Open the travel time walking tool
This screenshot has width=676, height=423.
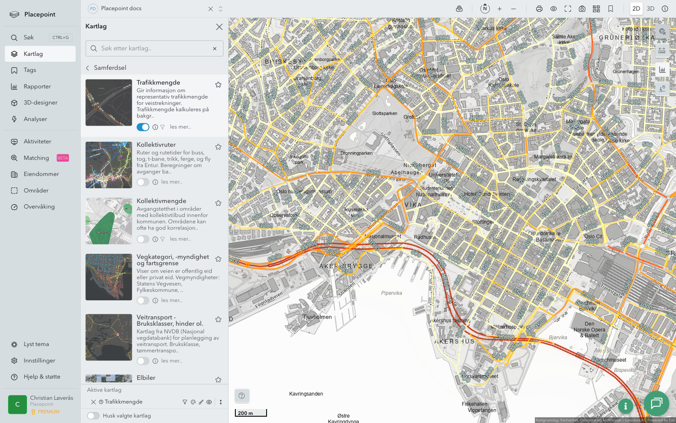click(x=662, y=88)
